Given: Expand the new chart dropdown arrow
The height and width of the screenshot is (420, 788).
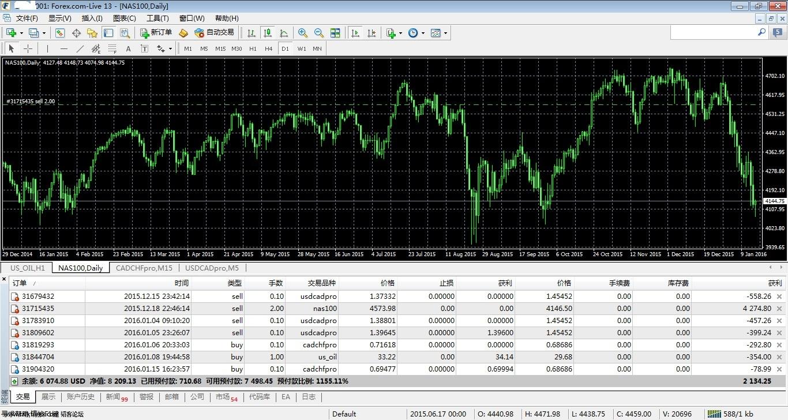Looking at the screenshot, I should tap(21, 33).
